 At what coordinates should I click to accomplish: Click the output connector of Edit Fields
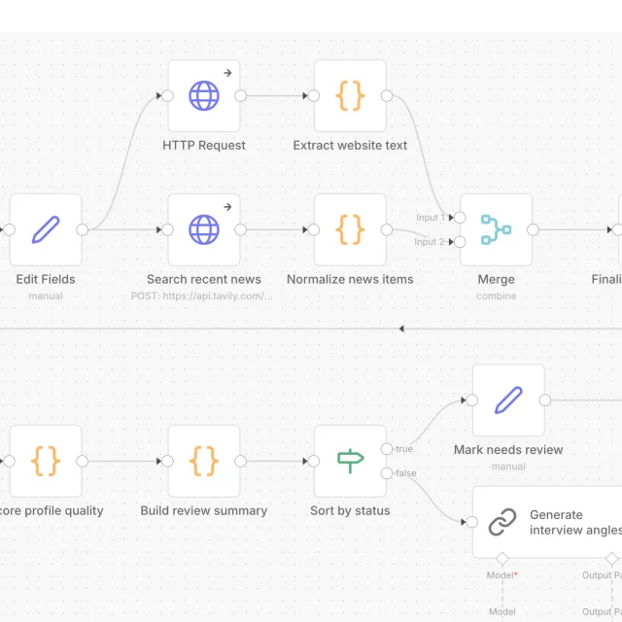pos(82,229)
